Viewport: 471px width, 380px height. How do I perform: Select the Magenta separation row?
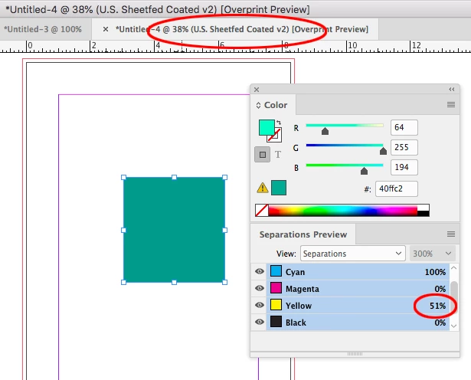[358, 288]
